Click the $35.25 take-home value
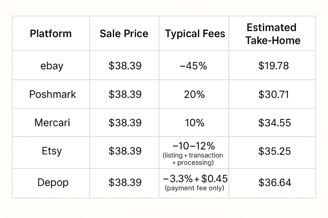Screen dimensions: 328x218 (274, 151)
